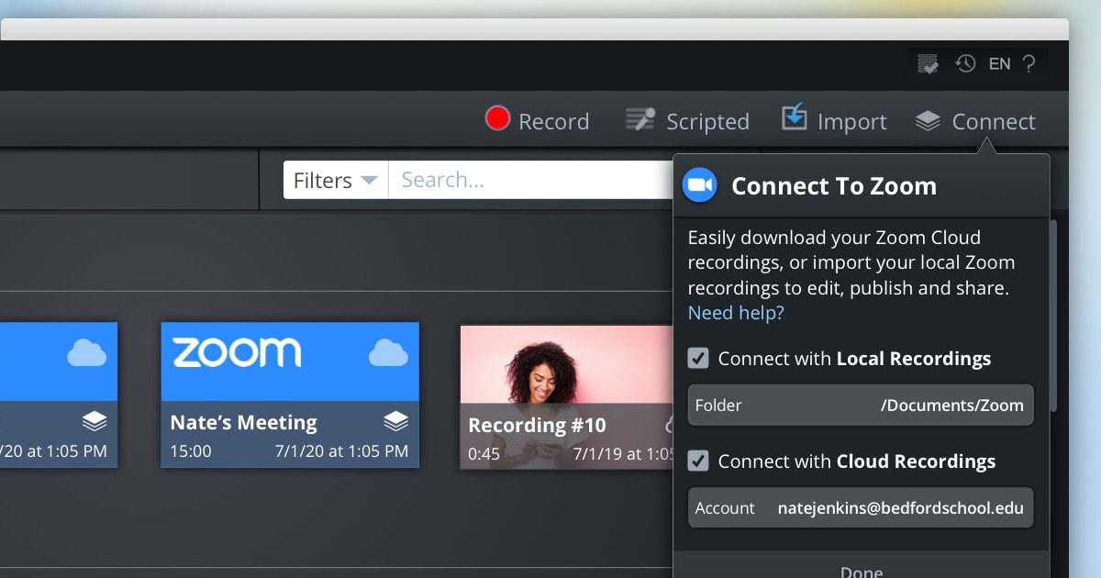
Task: Open help via the question mark
Action: (x=1029, y=63)
